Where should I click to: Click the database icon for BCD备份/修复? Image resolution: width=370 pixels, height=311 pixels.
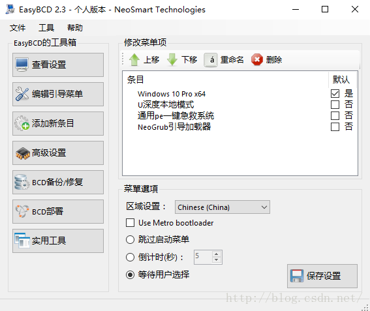point(22,182)
